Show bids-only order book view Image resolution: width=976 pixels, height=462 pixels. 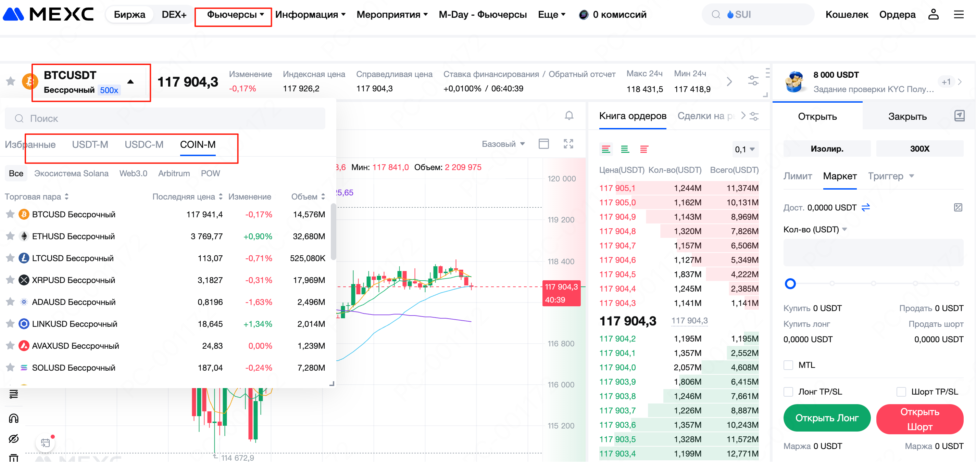pyautogui.click(x=625, y=149)
